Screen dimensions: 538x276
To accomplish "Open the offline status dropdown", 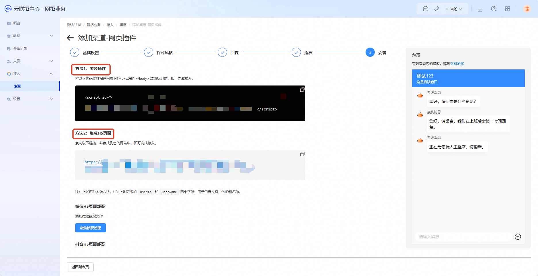I will (454, 9).
